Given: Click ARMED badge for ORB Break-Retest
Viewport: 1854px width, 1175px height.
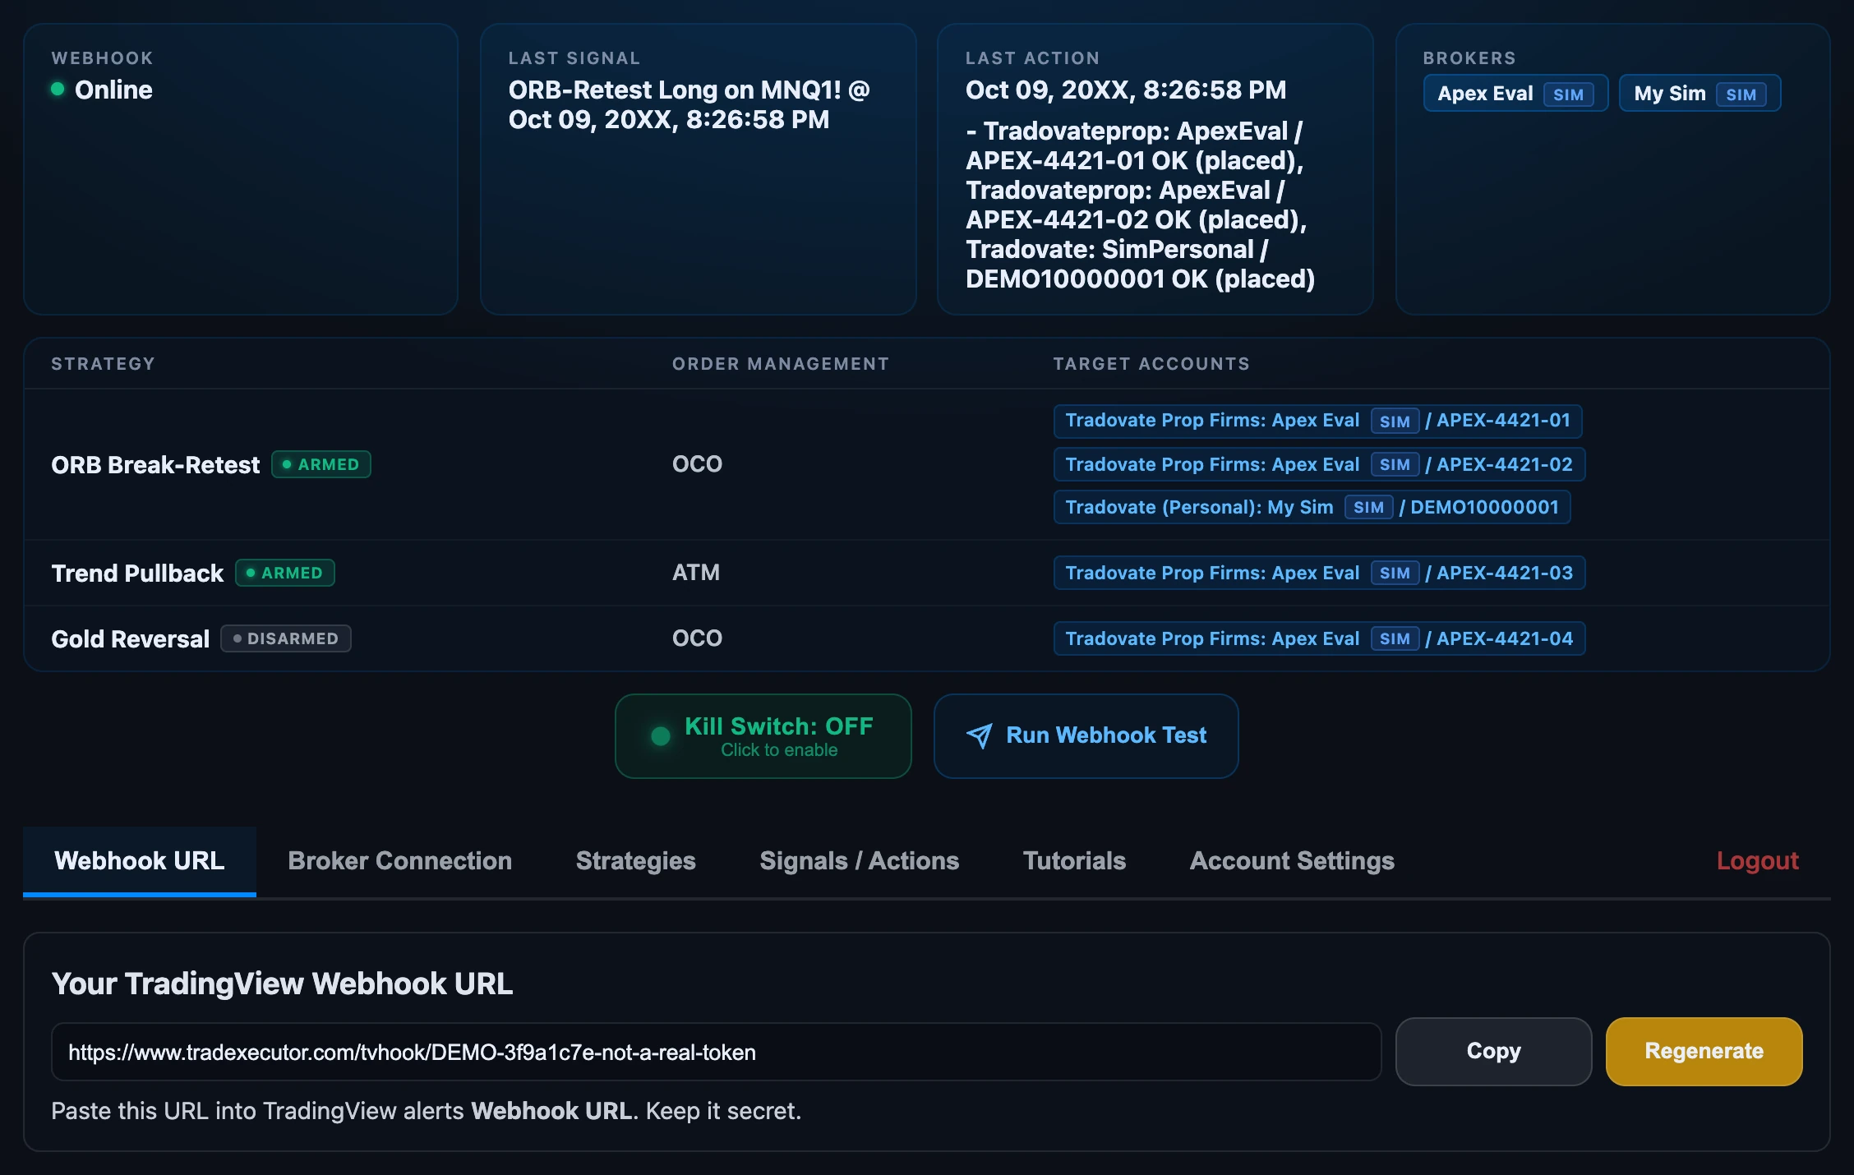Looking at the screenshot, I should [x=321, y=464].
